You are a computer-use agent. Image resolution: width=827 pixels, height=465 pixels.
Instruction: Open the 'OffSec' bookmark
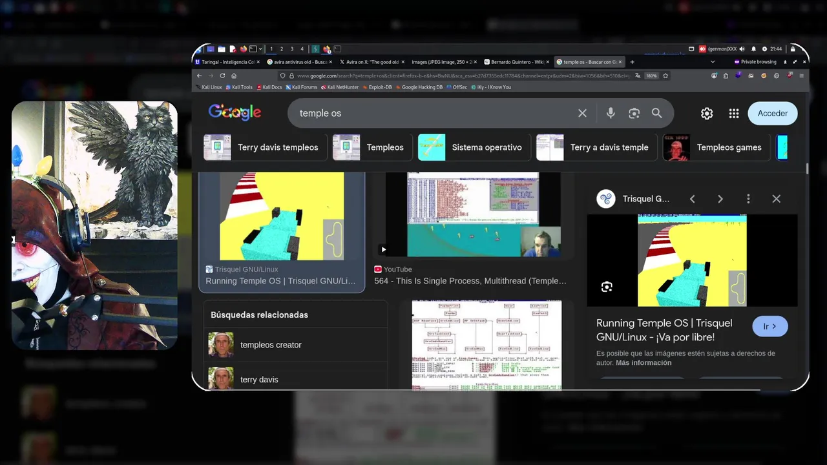coord(457,87)
